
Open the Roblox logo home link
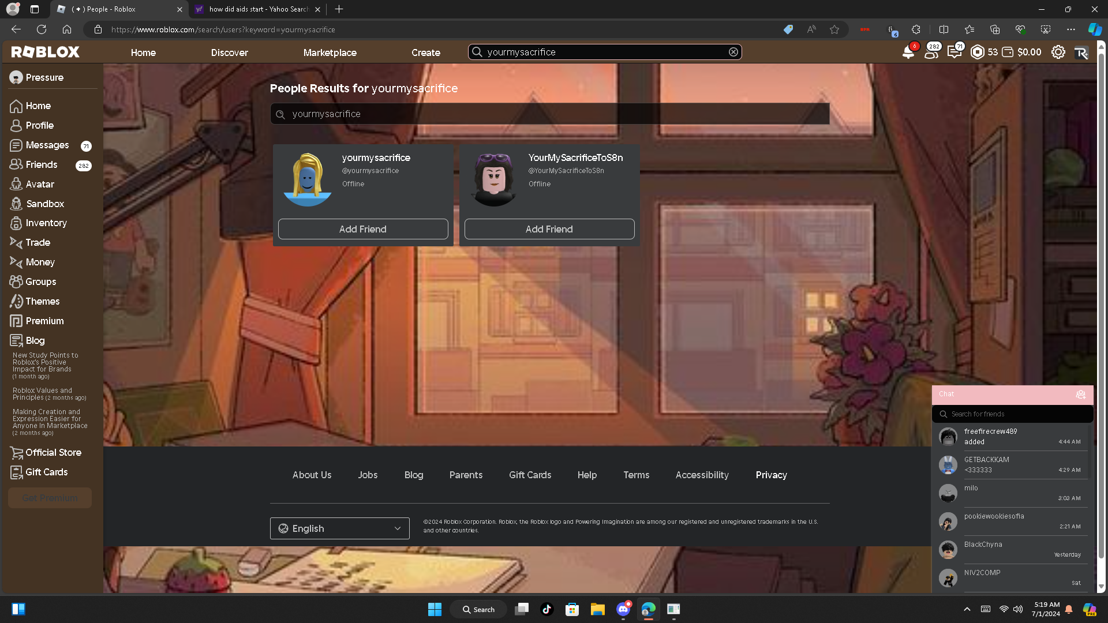(x=45, y=52)
